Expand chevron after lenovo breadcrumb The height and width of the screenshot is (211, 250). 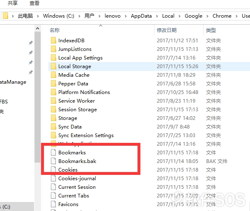(126, 16)
